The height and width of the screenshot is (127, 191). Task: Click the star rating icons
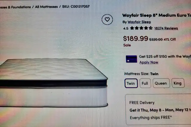pos(141,28)
